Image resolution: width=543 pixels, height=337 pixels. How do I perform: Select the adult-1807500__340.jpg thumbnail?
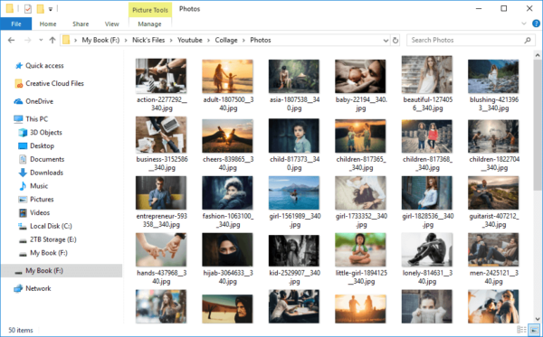point(227,76)
